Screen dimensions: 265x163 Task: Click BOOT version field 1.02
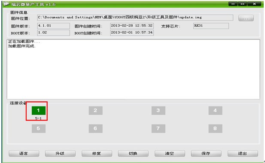53,33
